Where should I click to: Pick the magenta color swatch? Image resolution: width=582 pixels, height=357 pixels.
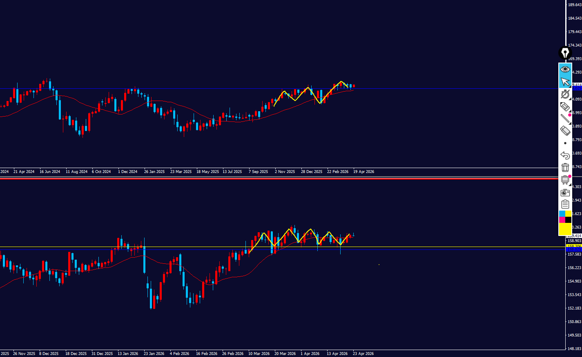click(x=562, y=220)
